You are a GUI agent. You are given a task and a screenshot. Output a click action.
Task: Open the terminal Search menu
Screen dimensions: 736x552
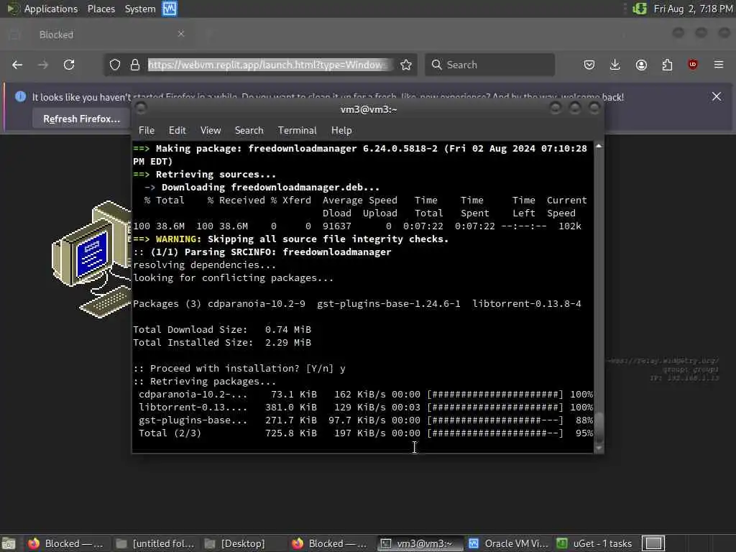point(249,131)
